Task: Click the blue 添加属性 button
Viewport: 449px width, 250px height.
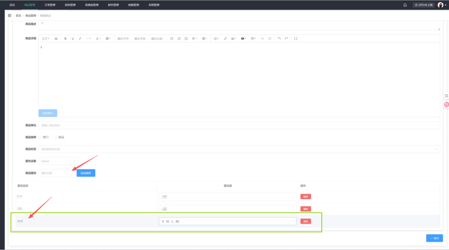Action: tap(86, 173)
